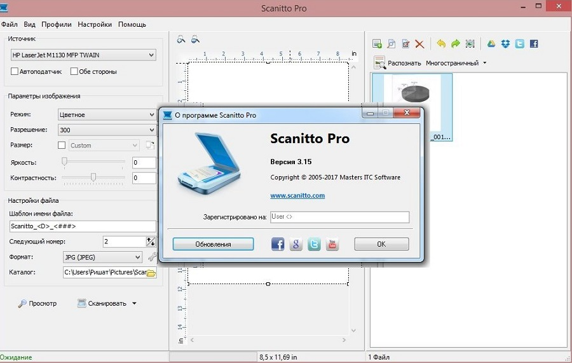The height and width of the screenshot is (363, 572).
Task: Enable the Автоподатчик checkbox
Action: pyautogui.click(x=15, y=72)
